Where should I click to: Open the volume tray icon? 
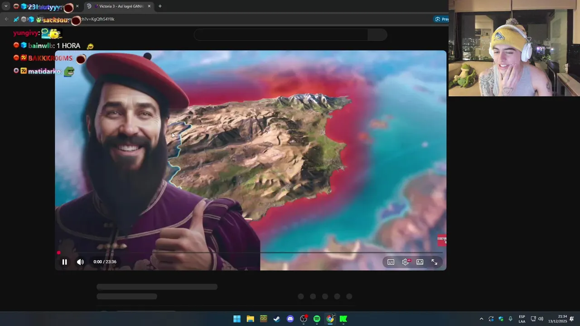tap(541, 319)
